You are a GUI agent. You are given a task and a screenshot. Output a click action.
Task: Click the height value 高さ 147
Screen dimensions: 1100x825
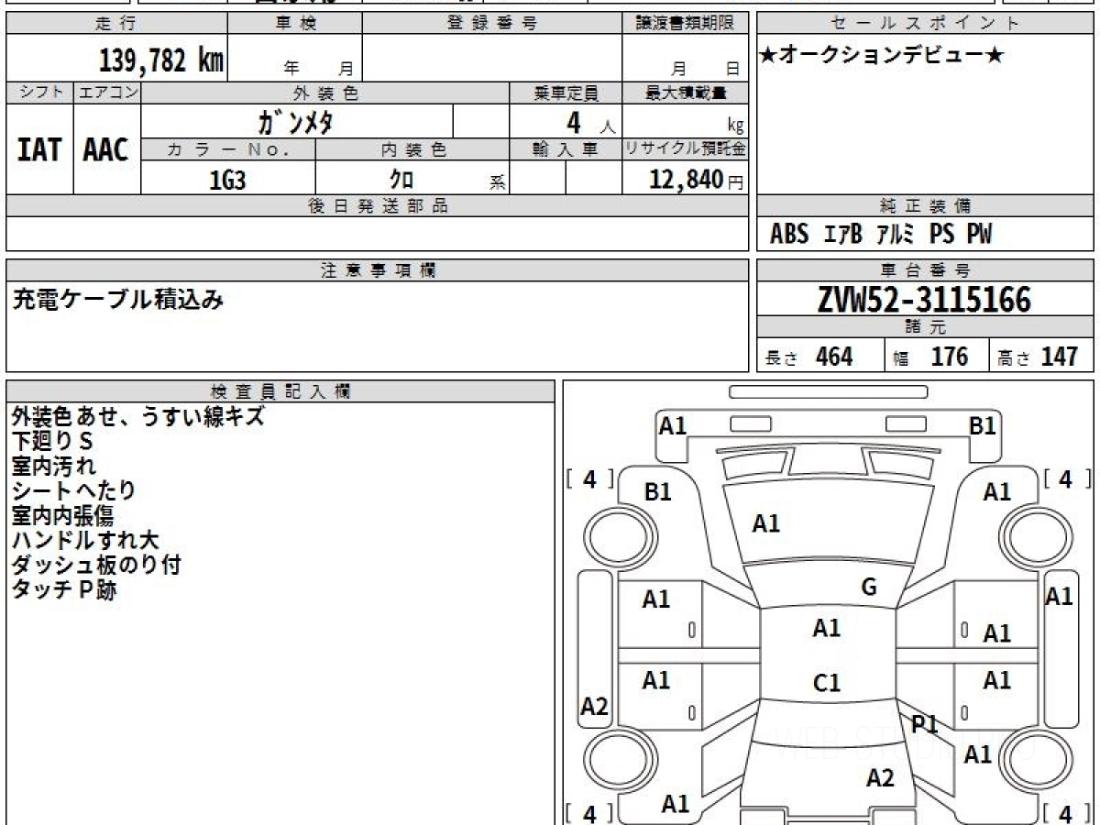pos(1039,357)
